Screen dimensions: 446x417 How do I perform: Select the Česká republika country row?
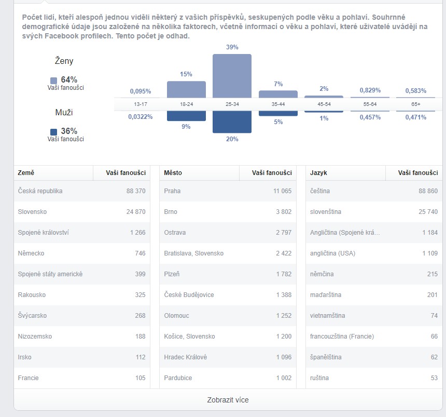pos(82,191)
